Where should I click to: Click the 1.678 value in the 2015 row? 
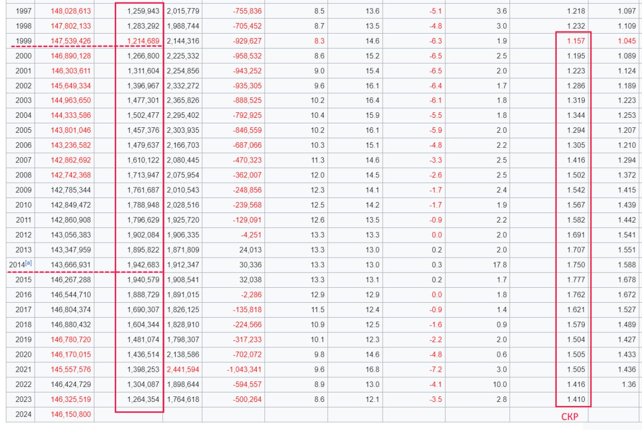pyautogui.click(x=626, y=280)
